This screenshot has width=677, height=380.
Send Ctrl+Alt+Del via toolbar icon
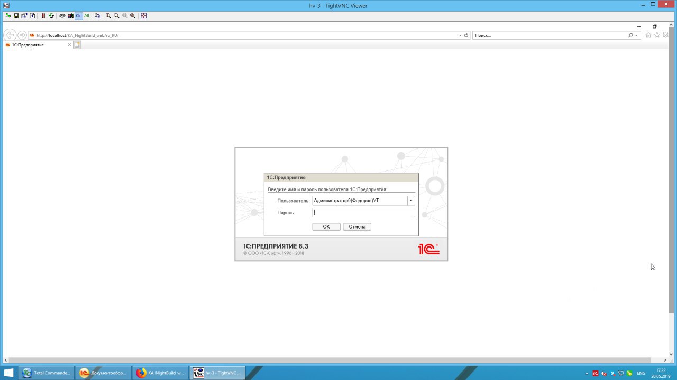point(62,16)
